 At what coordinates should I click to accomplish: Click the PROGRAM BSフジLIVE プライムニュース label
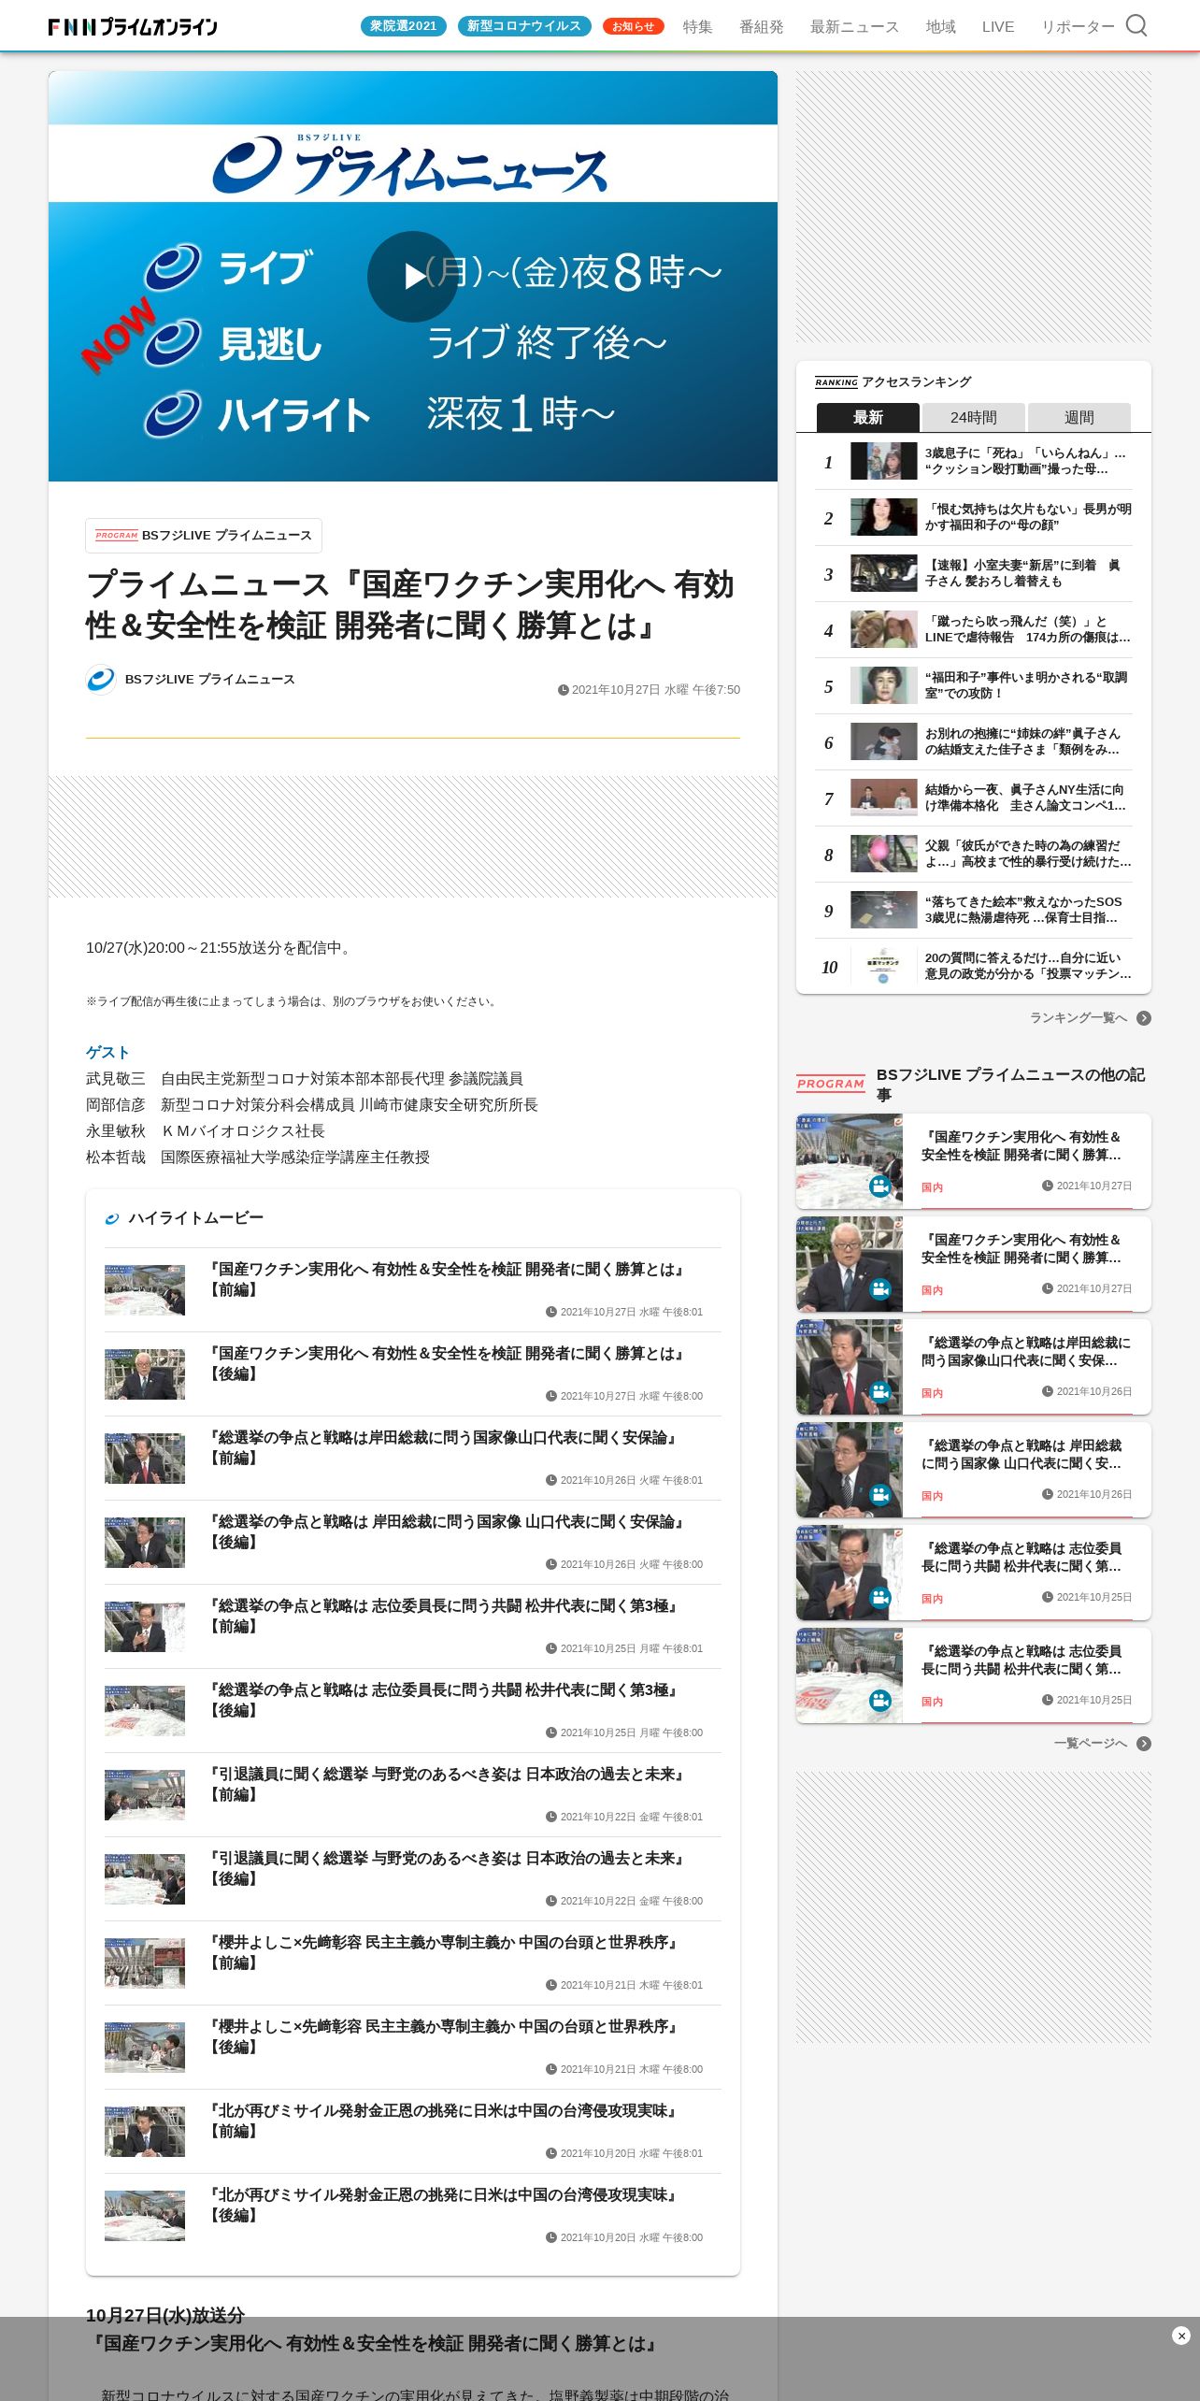coord(204,536)
